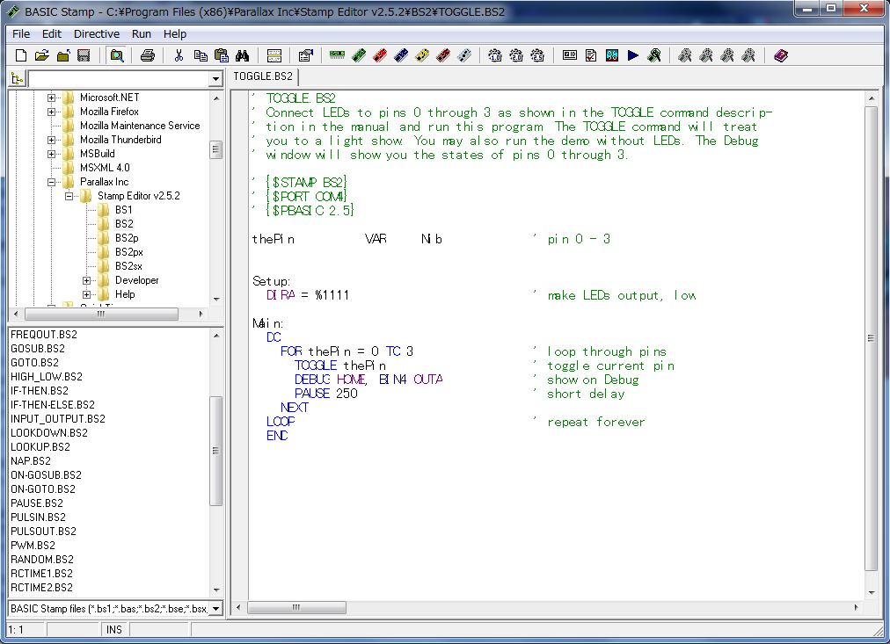Click the floppy disk Save icon
The image size is (890, 644).
coord(84,55)
